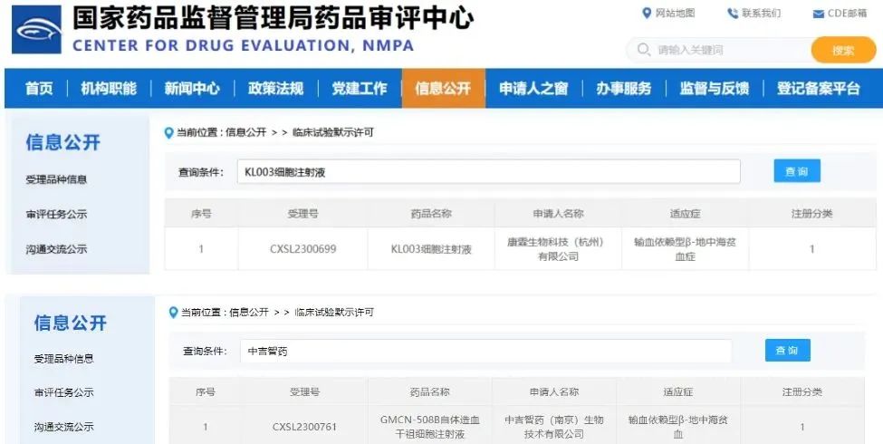This screenshot has height=444, width=883.
Task: Click upper breadcrumb location pin icon
Action: click(168, 133)
